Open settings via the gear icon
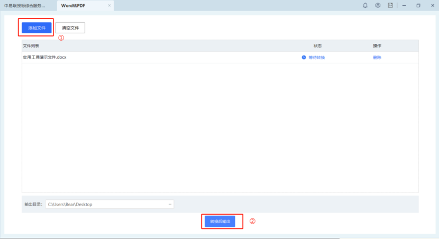Image resolution: width=439 pixels, height=239 pixels. click(378, 5)
